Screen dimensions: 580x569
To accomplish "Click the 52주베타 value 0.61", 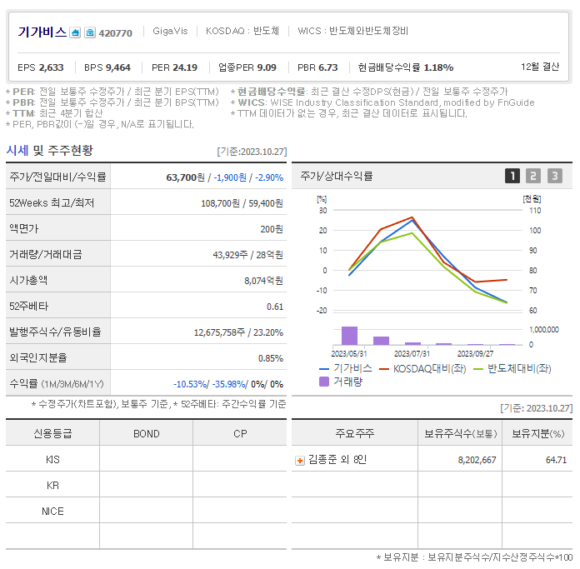I will pos(275,307).
